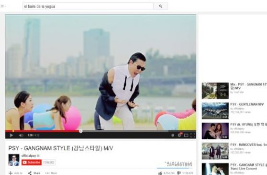Enter fullscreen with the fullscreen icon

(x=193, y=135)
